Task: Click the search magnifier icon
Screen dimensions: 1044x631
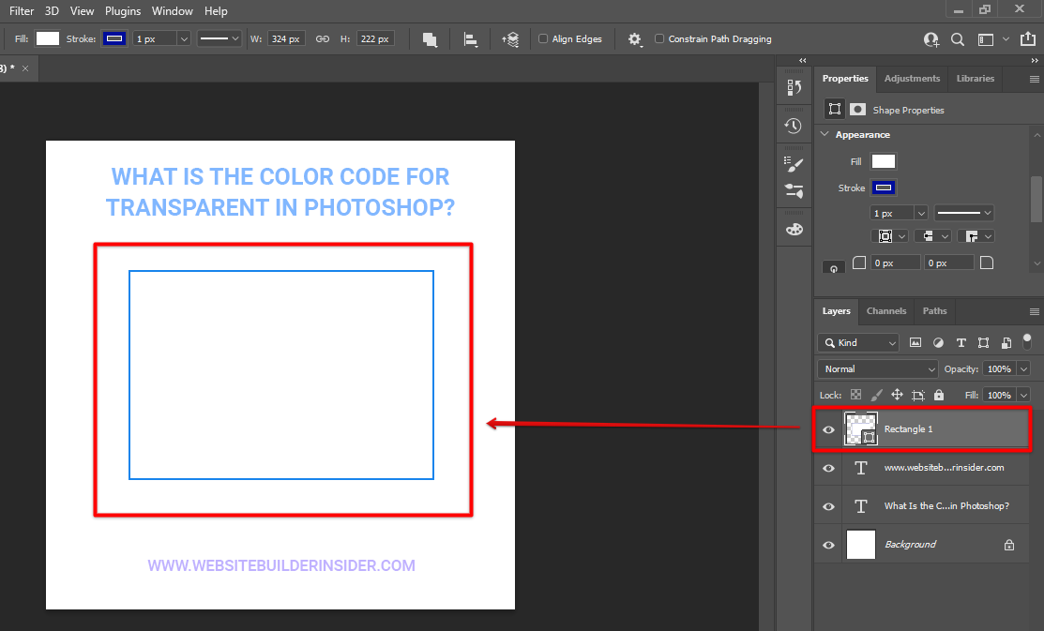Action: click(x=958, y=39)
